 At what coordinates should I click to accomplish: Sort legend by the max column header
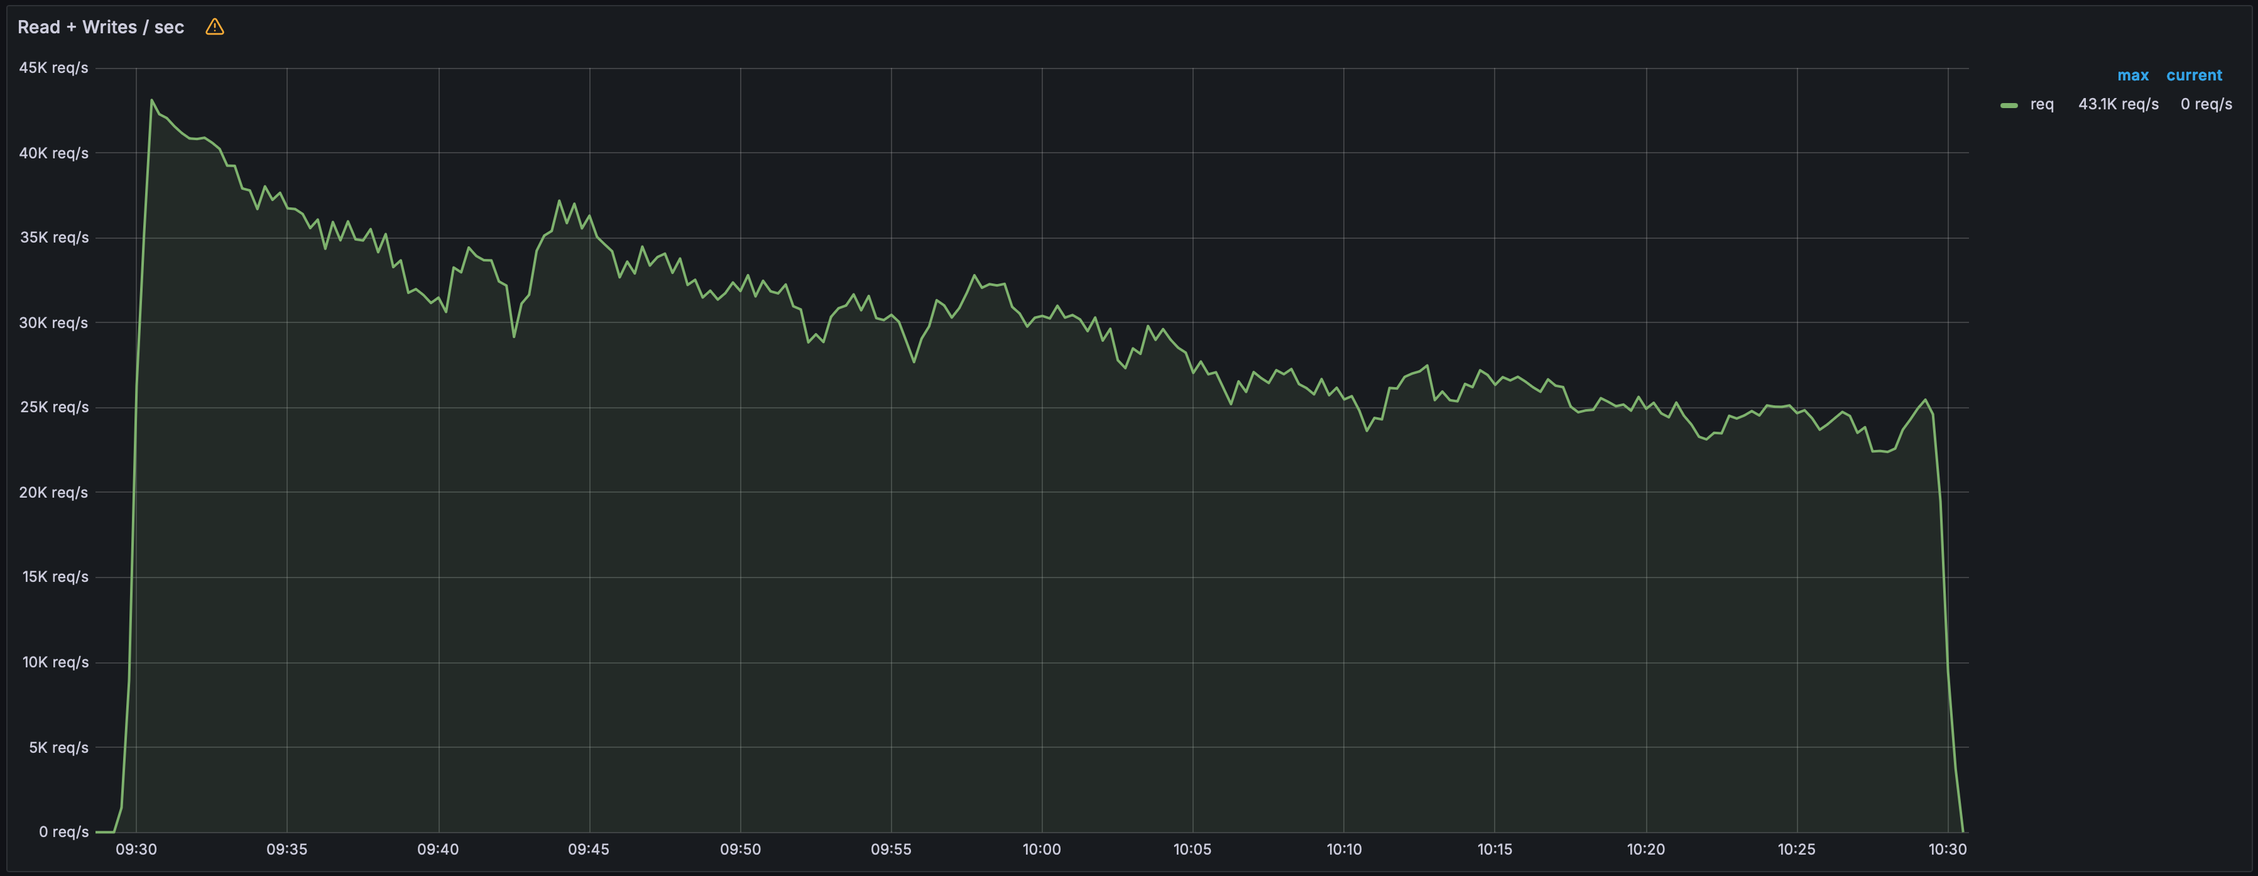pyautogui.click(x=2132, y=75)
